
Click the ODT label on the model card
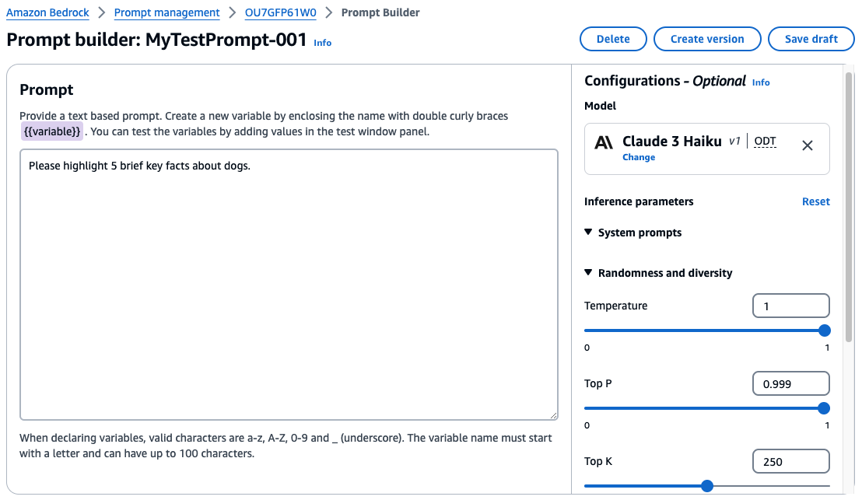(x=765, y=142)
